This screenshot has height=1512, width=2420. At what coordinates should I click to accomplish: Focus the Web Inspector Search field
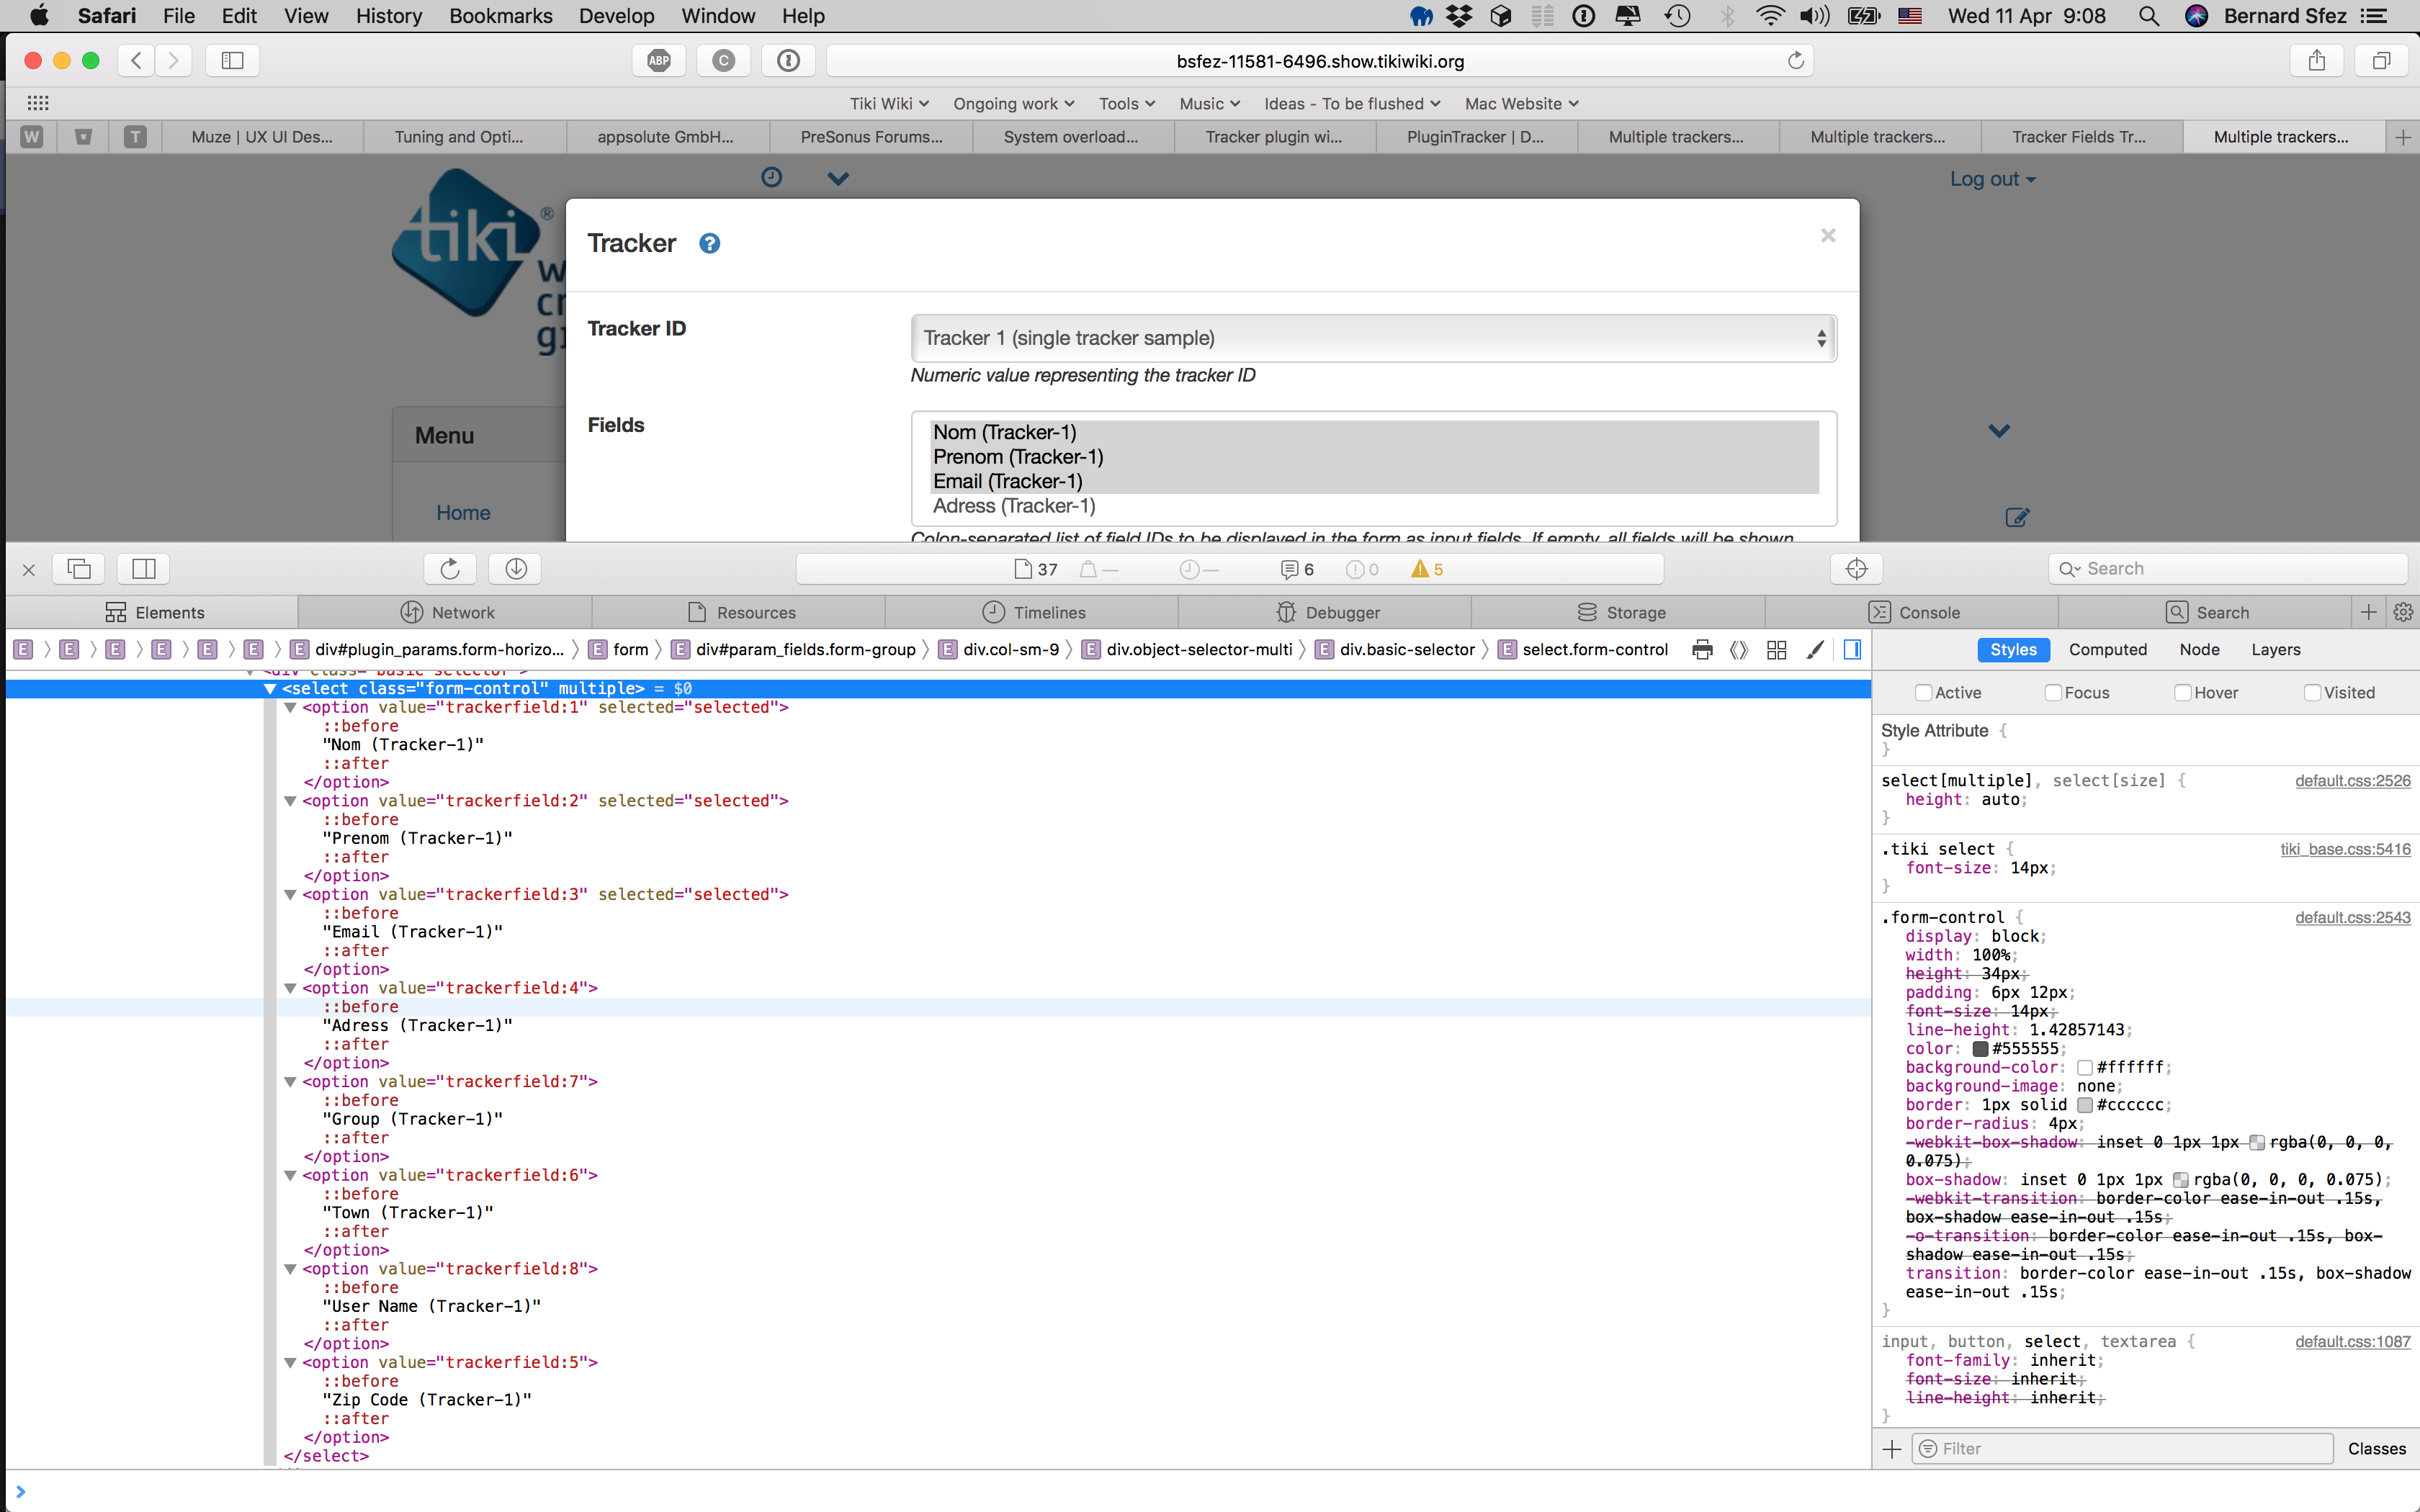2228,569
